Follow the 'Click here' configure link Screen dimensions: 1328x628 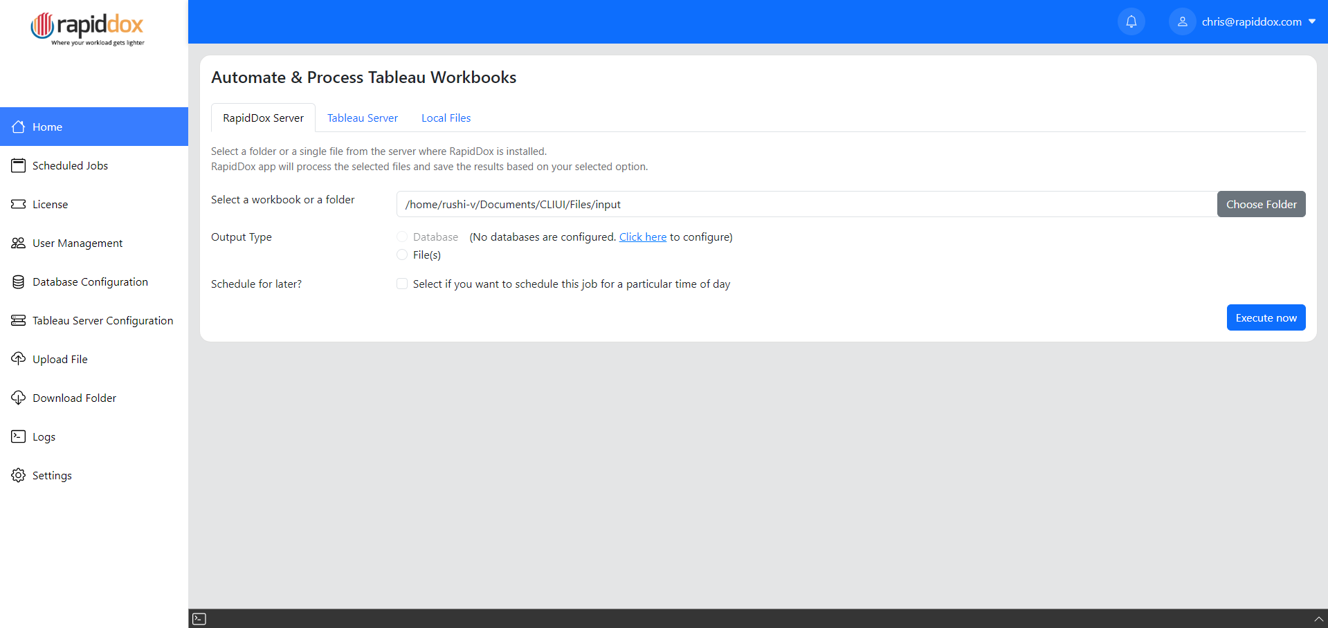click(643, 237)
